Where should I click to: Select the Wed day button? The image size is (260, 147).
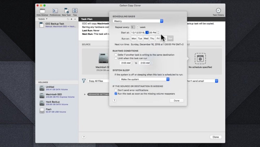coord(146,39)
